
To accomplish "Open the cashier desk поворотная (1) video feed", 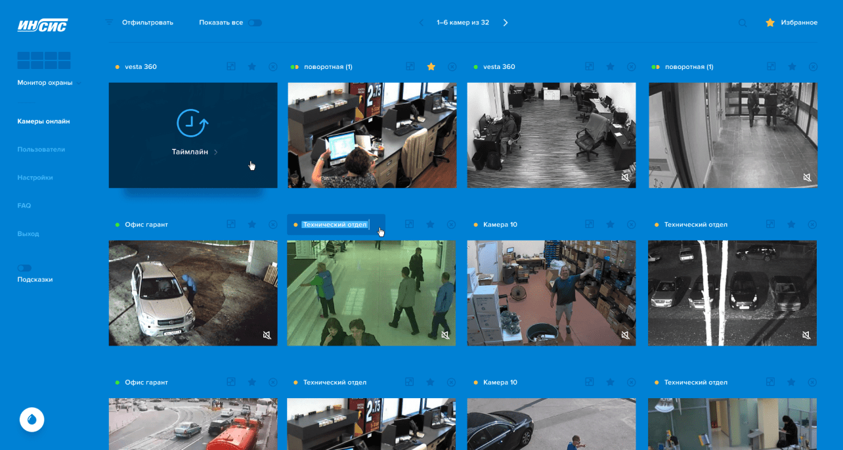I will point(372,135).
